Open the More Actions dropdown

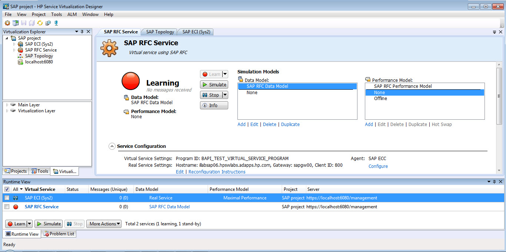tap(104, 224)
